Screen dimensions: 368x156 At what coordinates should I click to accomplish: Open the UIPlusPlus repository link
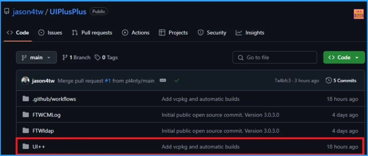click(68, 11)
